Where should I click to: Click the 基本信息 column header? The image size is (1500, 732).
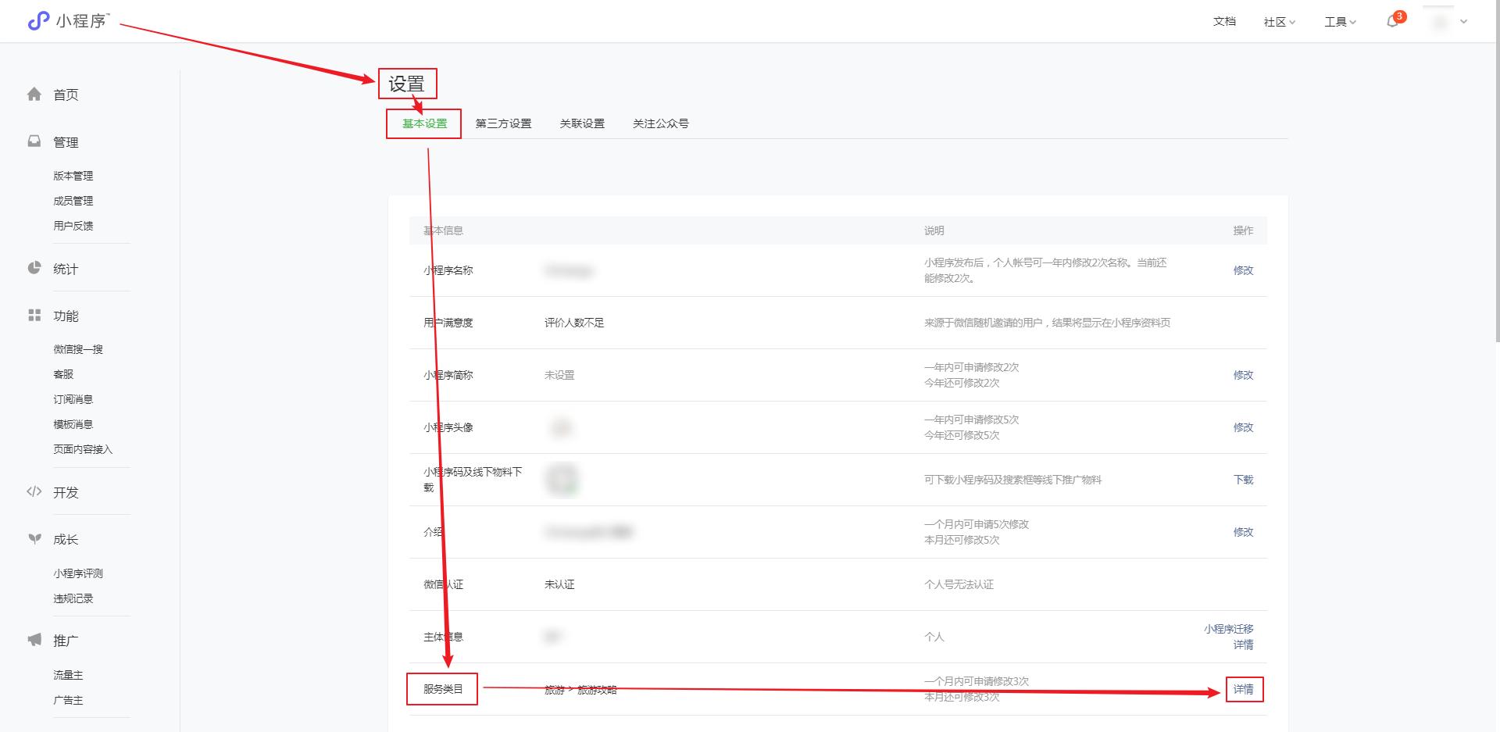pos(443,230)
